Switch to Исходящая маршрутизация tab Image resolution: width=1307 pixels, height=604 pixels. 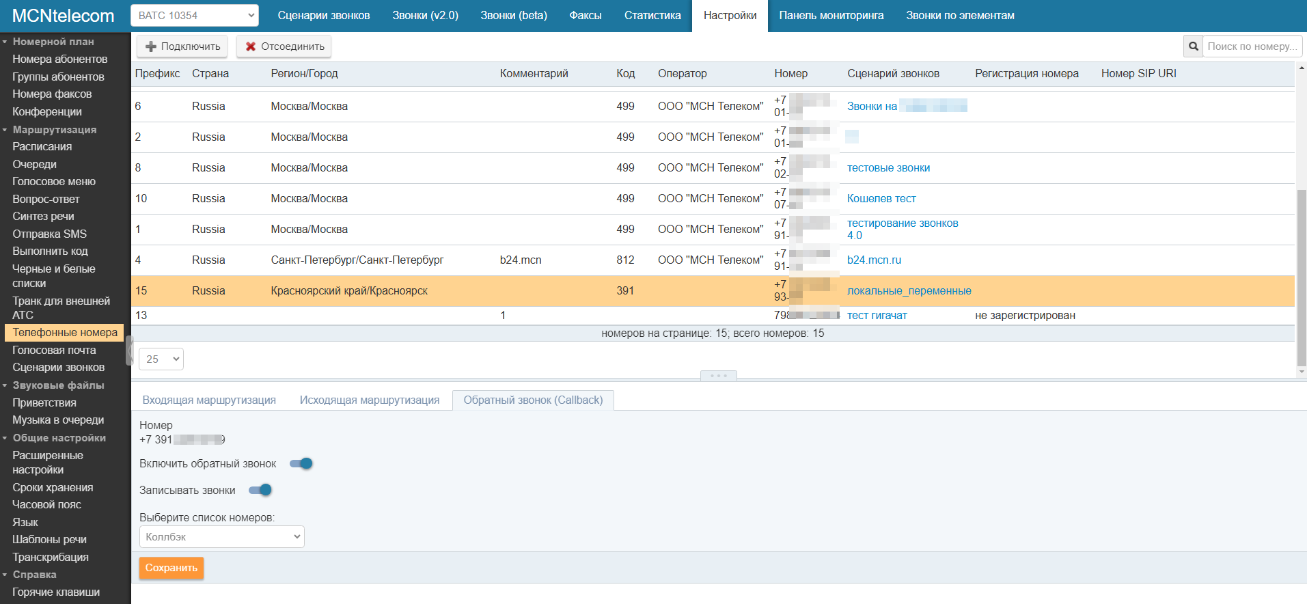coord(370,400)
